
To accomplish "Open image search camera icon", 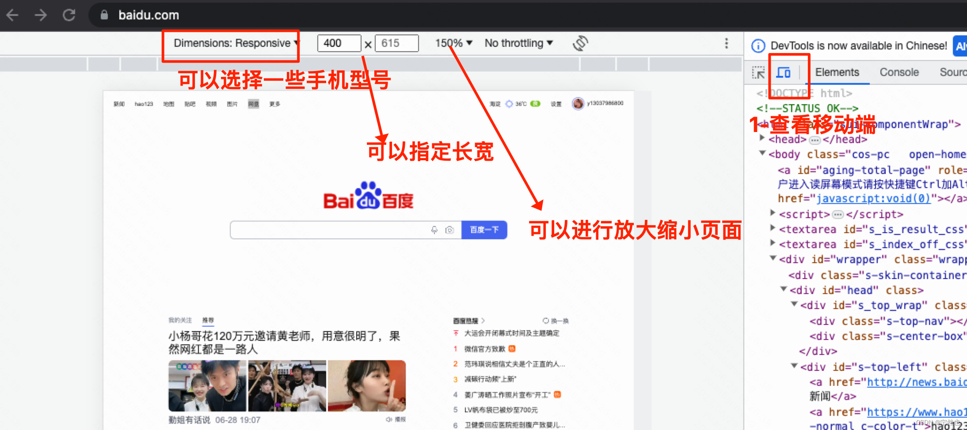I will (x=449, y=230).
